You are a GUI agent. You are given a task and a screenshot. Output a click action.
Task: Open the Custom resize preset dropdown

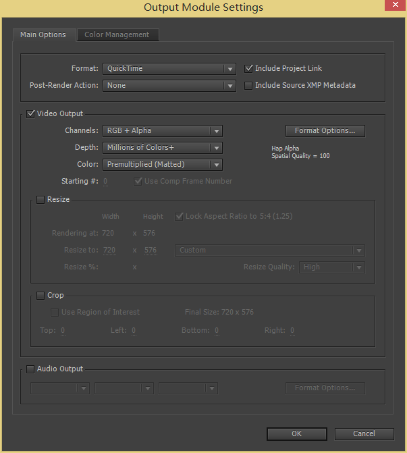pos(270,250)
